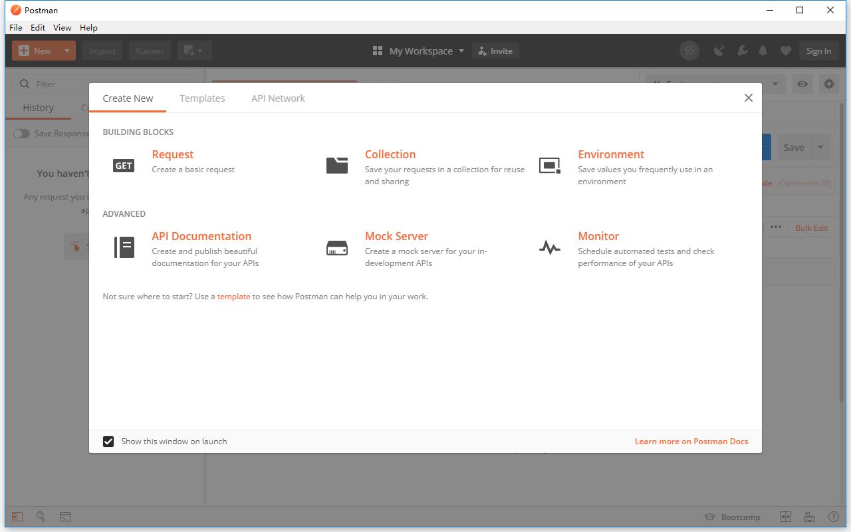Expand the New button dropdown arrow
The image size is (851, 532).
pos(67,51)
